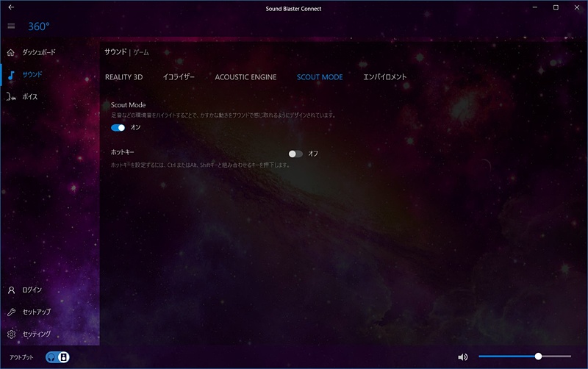Click the voice waveform icon
This screenshot has width=588, height=369.
tap(11, 97)
